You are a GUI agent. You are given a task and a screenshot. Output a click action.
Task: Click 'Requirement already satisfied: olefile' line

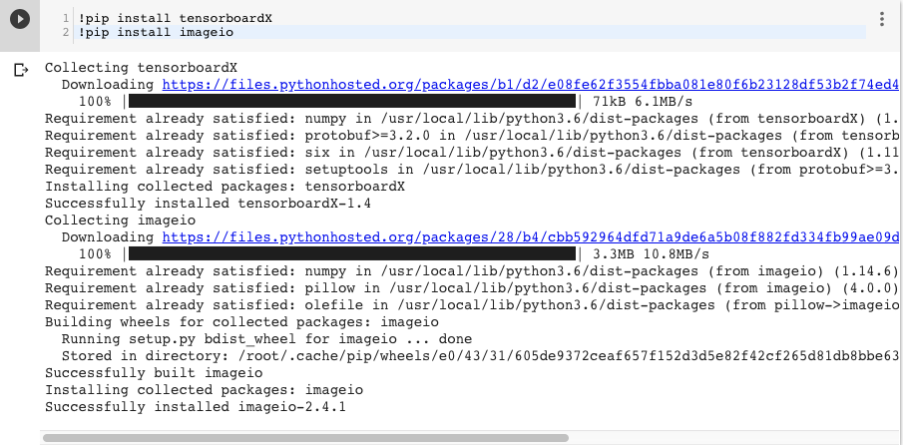(472, 305)
